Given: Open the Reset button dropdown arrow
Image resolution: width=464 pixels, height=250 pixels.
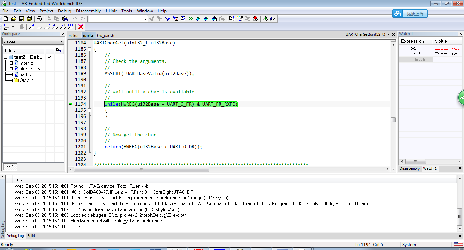Looking at the screenshot, I should (13, 27).
